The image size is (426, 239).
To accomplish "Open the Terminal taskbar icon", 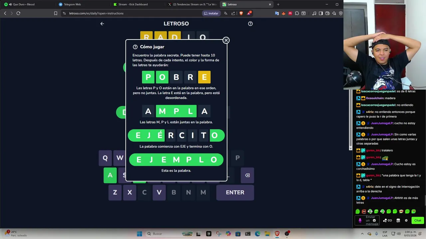I will [248, 234].
